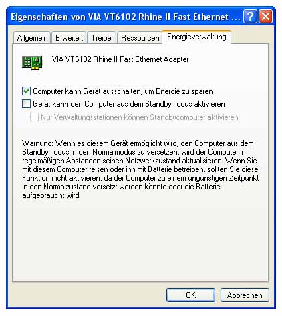This screenshot has height=316, width=282.
Task: Click the 'Eigenschaften von VIA VT6102' title bar
Action: 126,17
